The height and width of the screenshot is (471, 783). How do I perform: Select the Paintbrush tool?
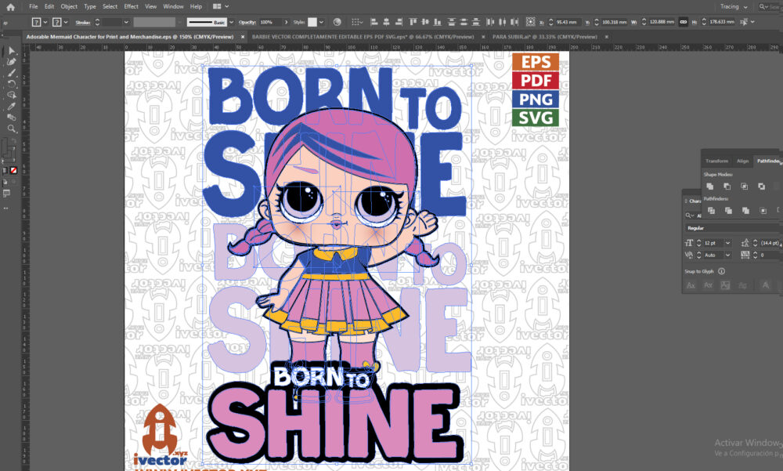(12, 73)
